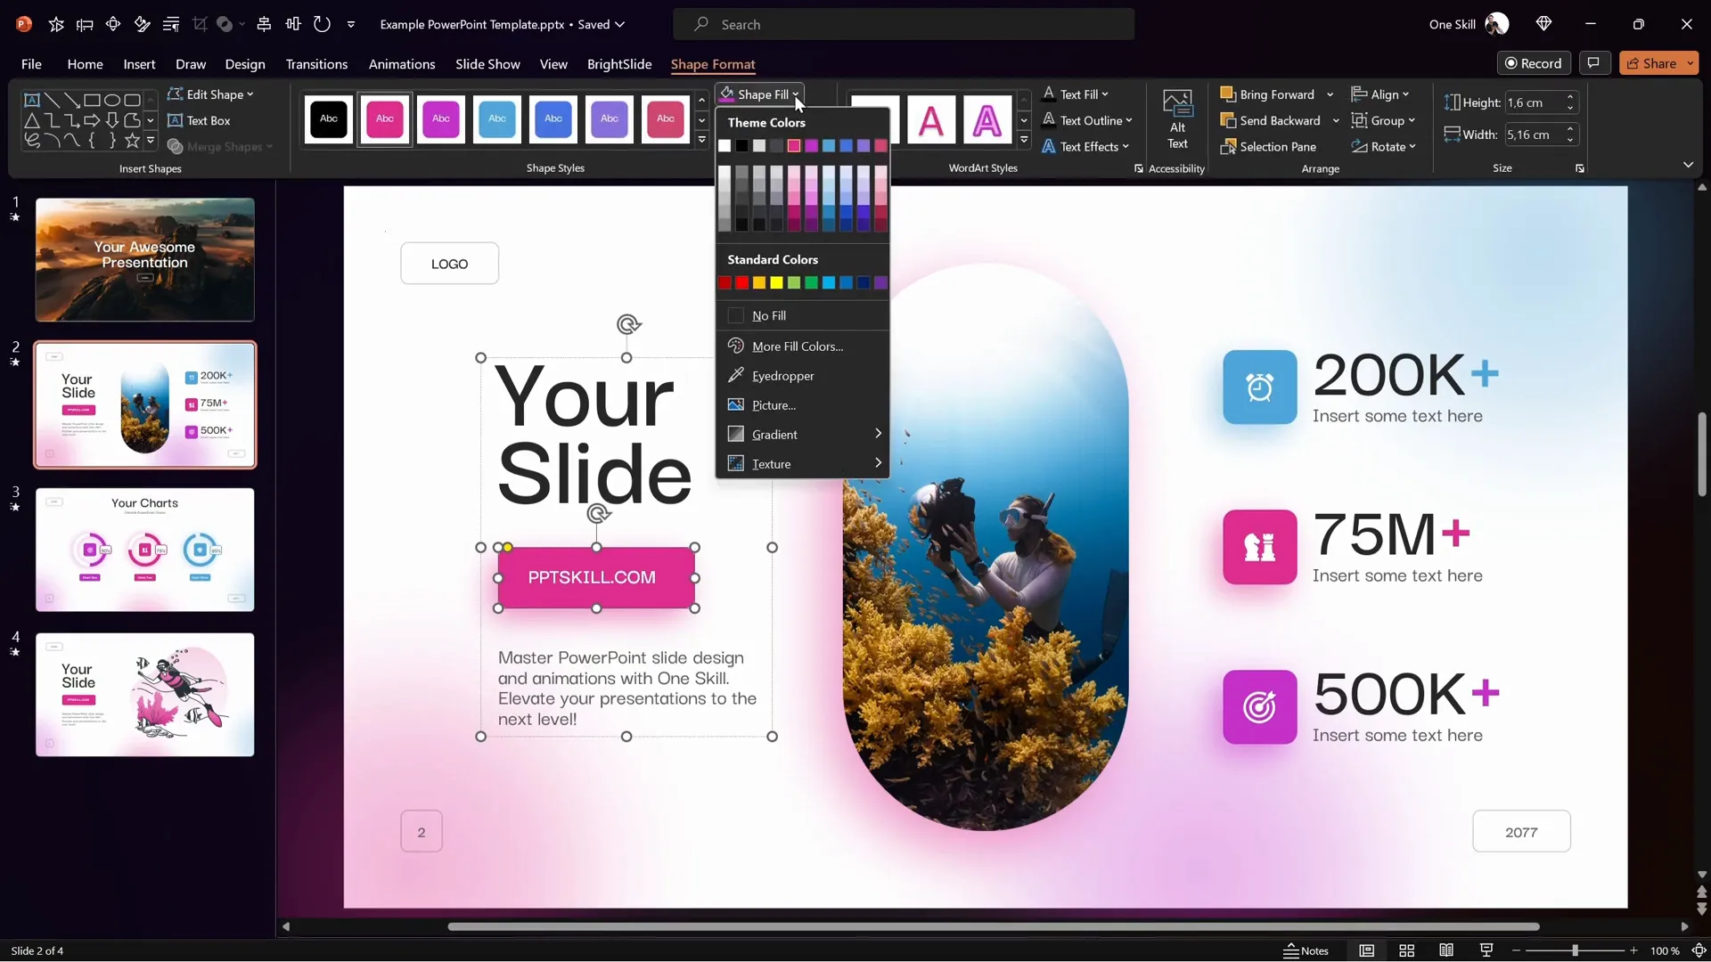The height and width of the screenshot is (962, 1711).
Task: Click the crop icon in quick access toolbar
Action: pyautogui.click(x=200, y=24)
